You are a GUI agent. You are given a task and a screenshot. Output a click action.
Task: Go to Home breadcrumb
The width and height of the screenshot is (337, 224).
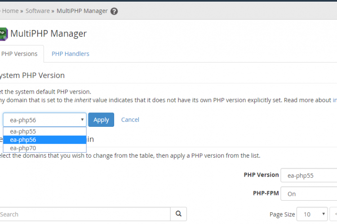(x=10, y=11)
